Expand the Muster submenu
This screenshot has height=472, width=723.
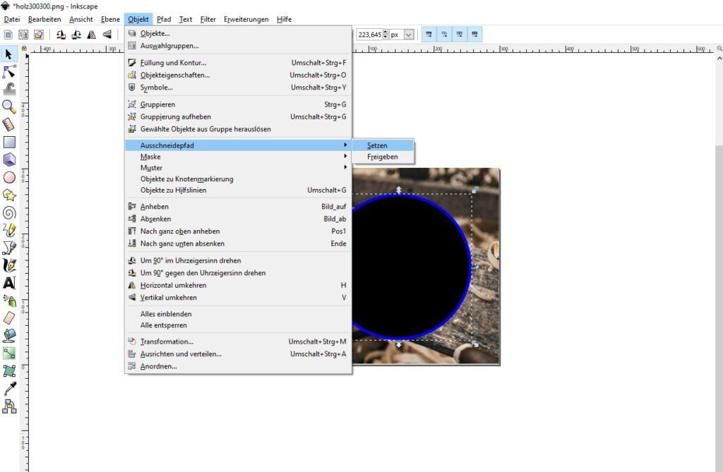point(238,168)
